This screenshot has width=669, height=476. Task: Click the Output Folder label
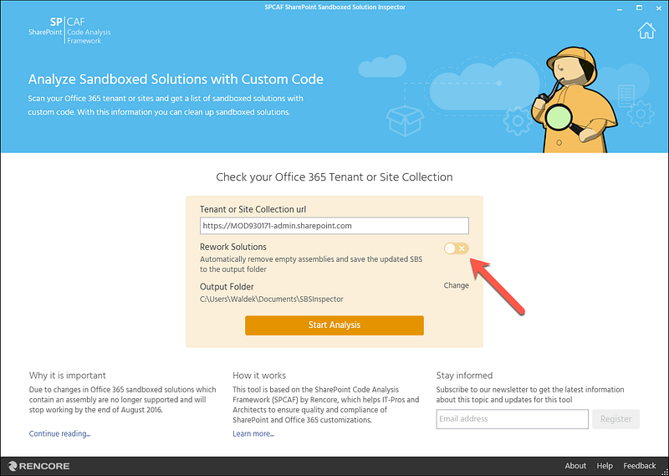227,287
